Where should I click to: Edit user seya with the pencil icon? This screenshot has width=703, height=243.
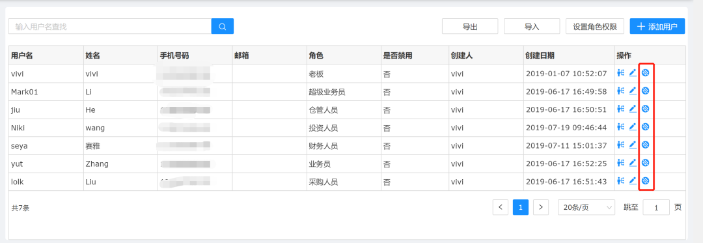coord(633,145)
